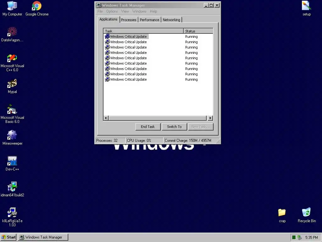This screenshot has width=322, height=242.
Task: Select Microsoft Visual C++ 6.0 icon
Action: coord(12,63)
